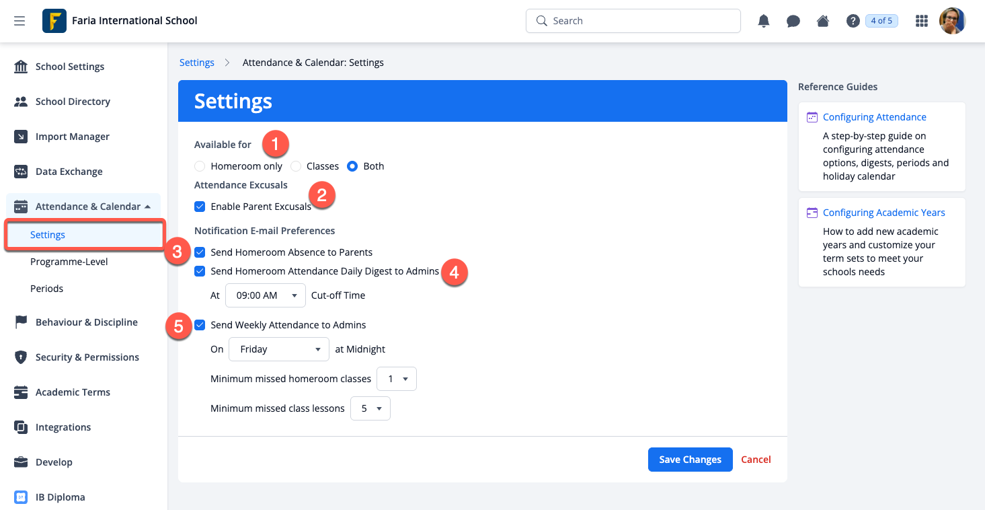985x510 pixels.
Task: Go to home via house icon
Action: pos(823,21)
